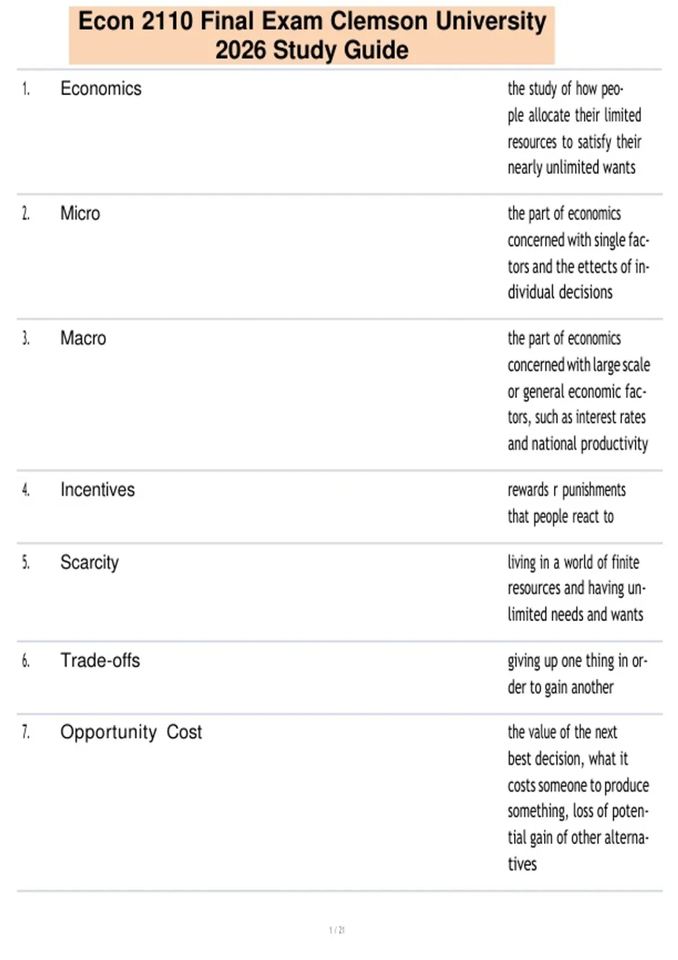Select the term Micro

pos(80,213)
